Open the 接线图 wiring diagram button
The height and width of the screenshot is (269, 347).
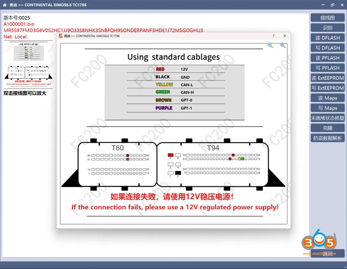tap(327, 18)
